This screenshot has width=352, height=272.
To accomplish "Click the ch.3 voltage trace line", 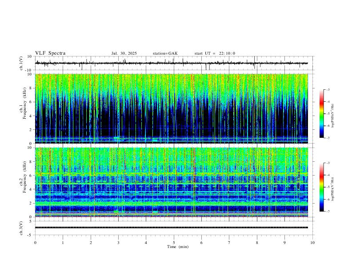I will [172, 228].
